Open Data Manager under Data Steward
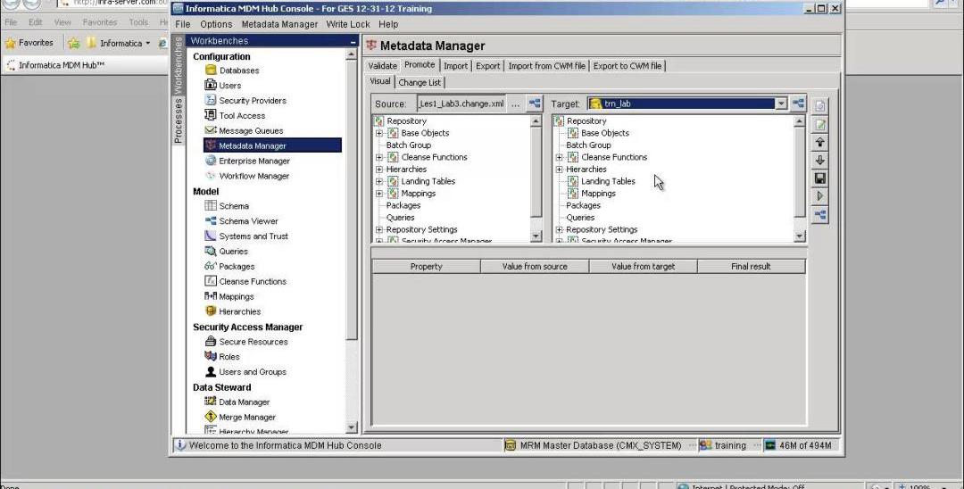964x489 pixels. click(237, 402)
